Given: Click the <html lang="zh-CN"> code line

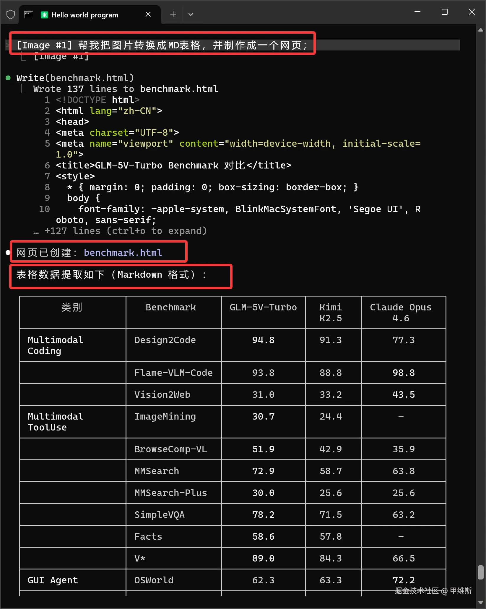Looking at the screenshot, I should tap(109, 111).
